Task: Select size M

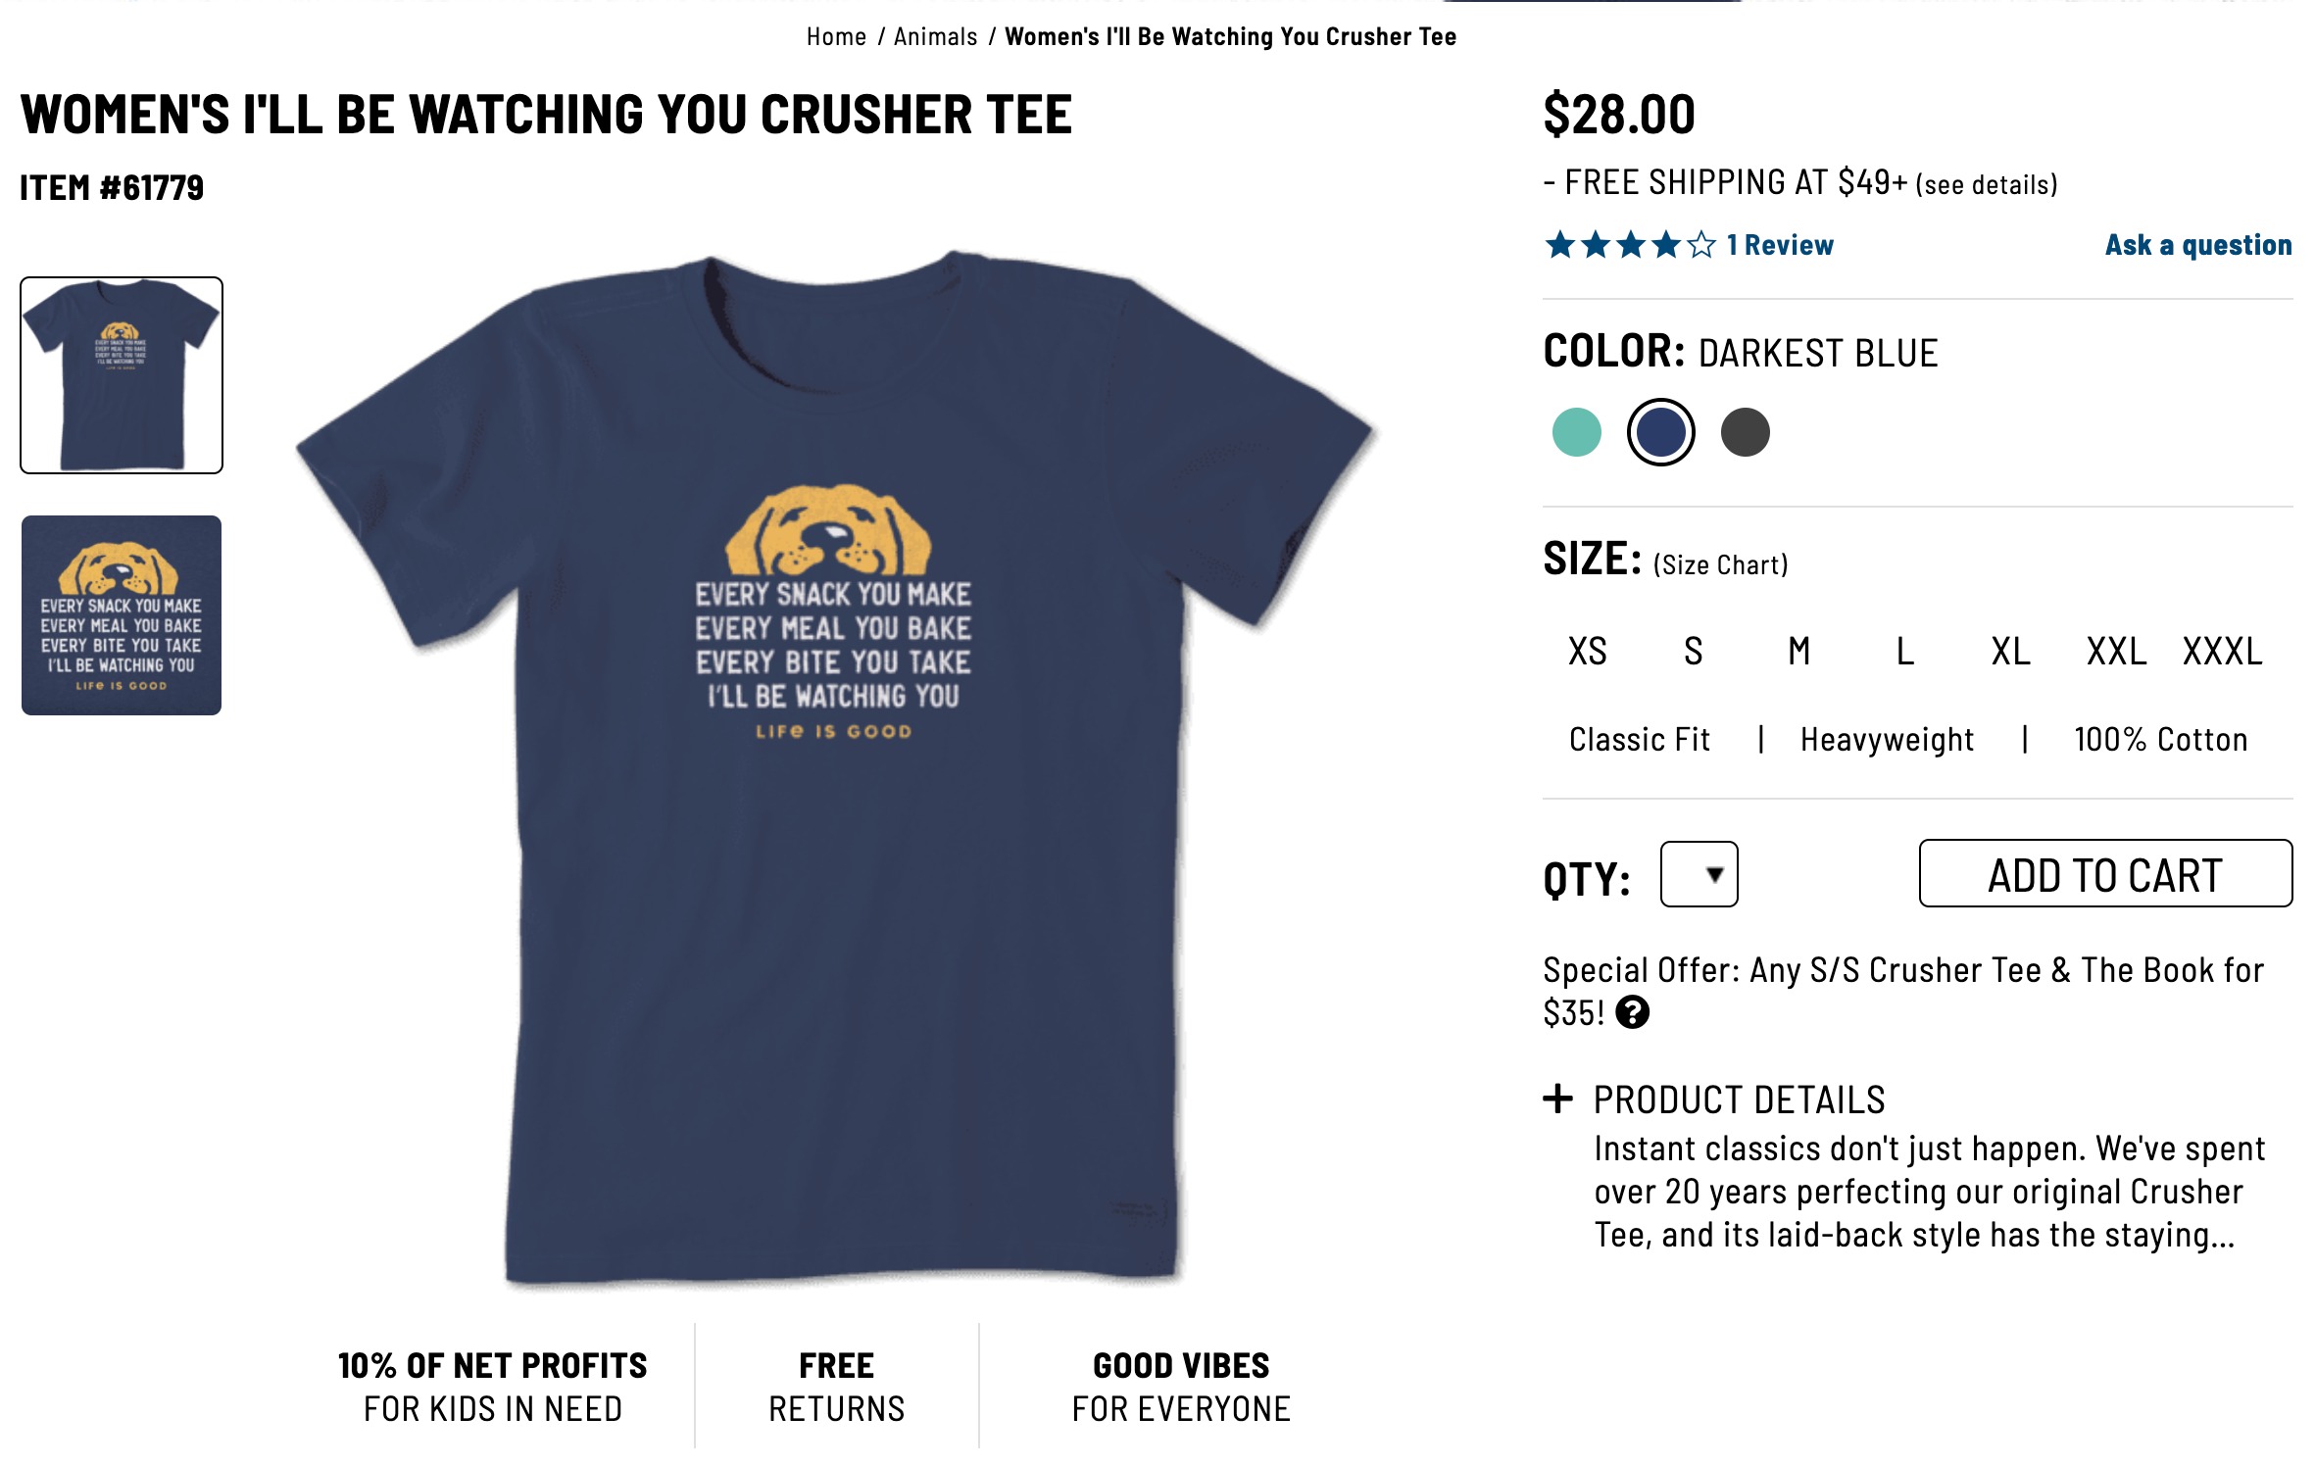Action: [x=1799, y=651]
